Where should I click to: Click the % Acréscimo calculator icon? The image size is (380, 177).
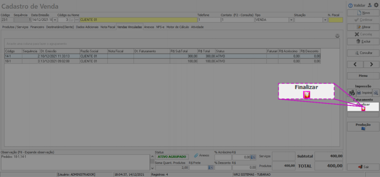253,157
